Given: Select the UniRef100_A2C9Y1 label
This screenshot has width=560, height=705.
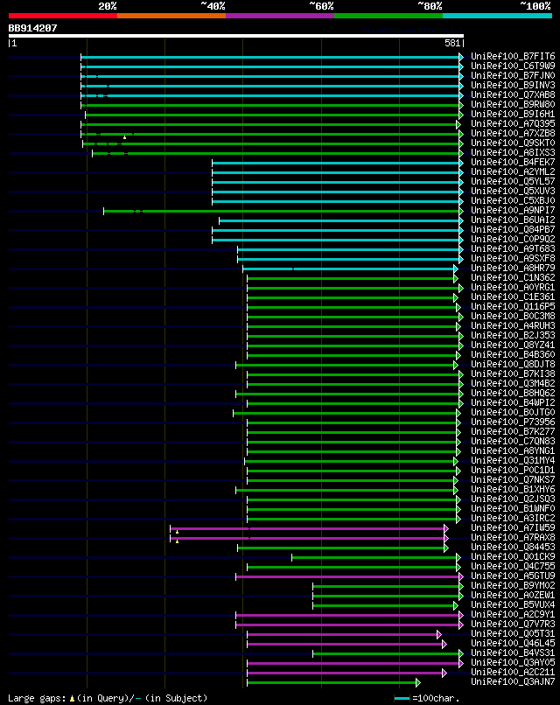Looking at the screenshot, I should [513, 615].
